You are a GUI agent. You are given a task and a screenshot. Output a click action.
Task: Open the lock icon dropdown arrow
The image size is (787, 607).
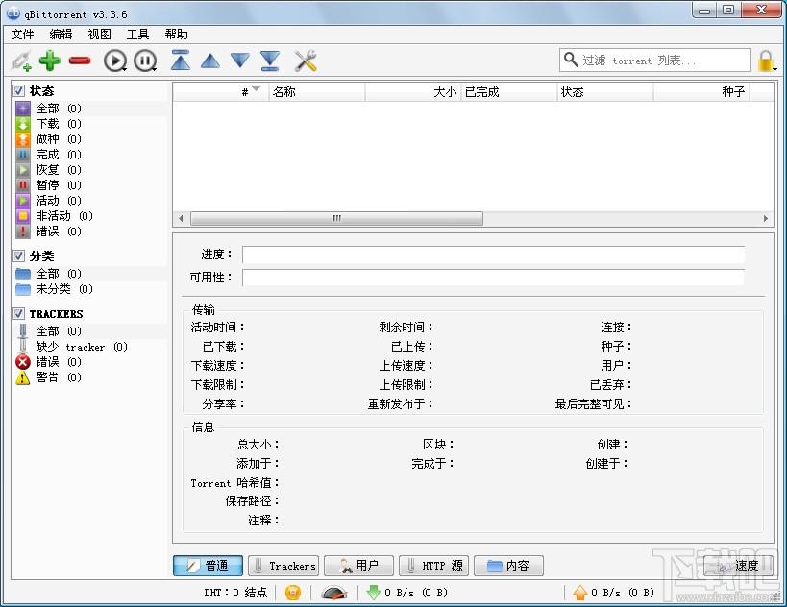pos(775,69)
